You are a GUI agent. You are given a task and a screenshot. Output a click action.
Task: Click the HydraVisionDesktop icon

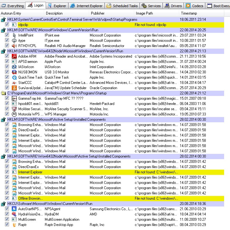click(x=14, y=214)
